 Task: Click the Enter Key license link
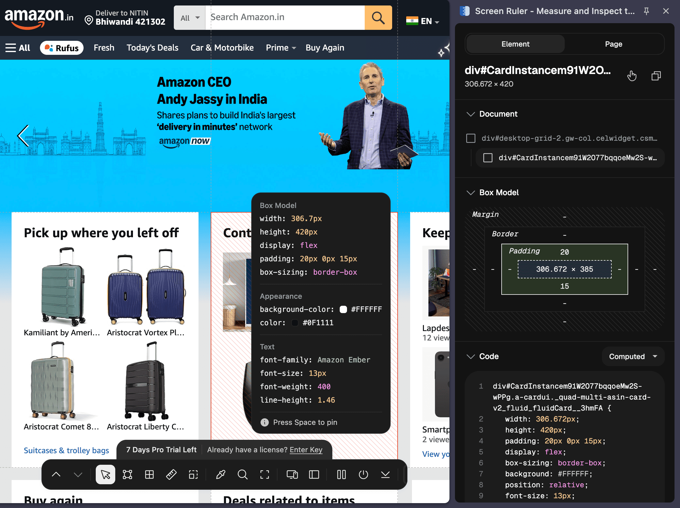[x=306, y=450]
